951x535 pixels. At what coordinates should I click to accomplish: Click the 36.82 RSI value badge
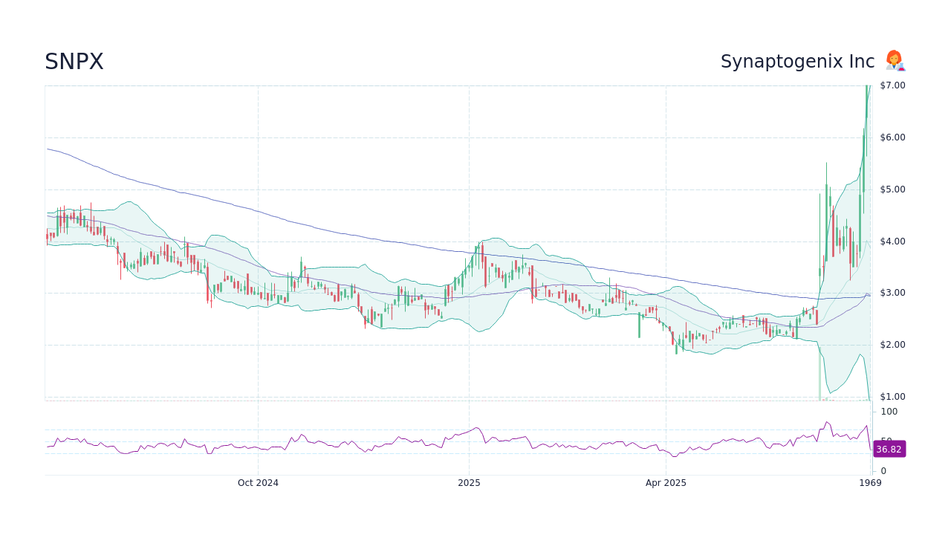(889, 449)
